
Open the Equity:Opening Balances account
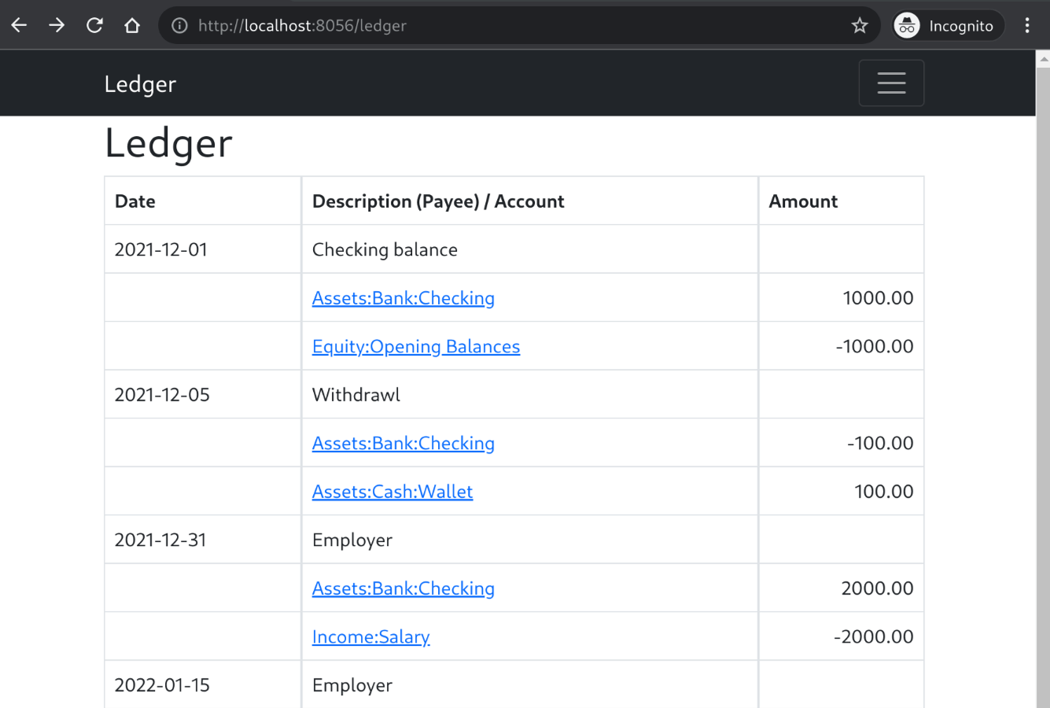(416, 346)
